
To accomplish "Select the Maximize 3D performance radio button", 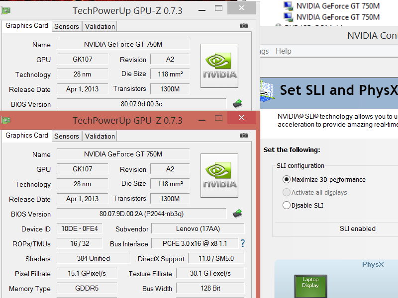I will point(287,179).
